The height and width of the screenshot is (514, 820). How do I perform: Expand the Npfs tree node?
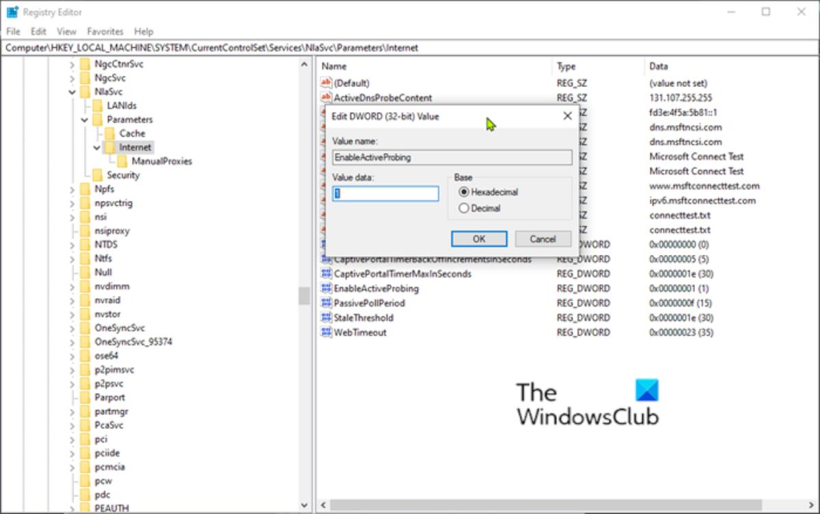click(72, 189)
